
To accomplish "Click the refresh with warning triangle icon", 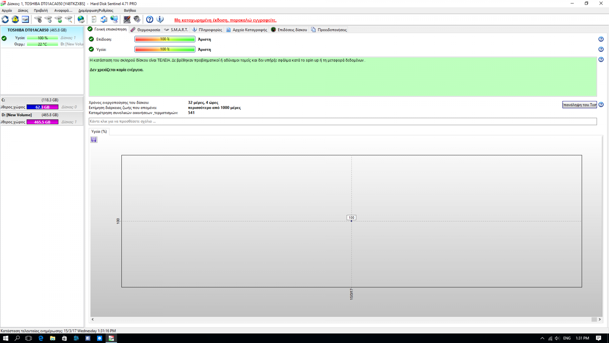I will pos(15,19).
